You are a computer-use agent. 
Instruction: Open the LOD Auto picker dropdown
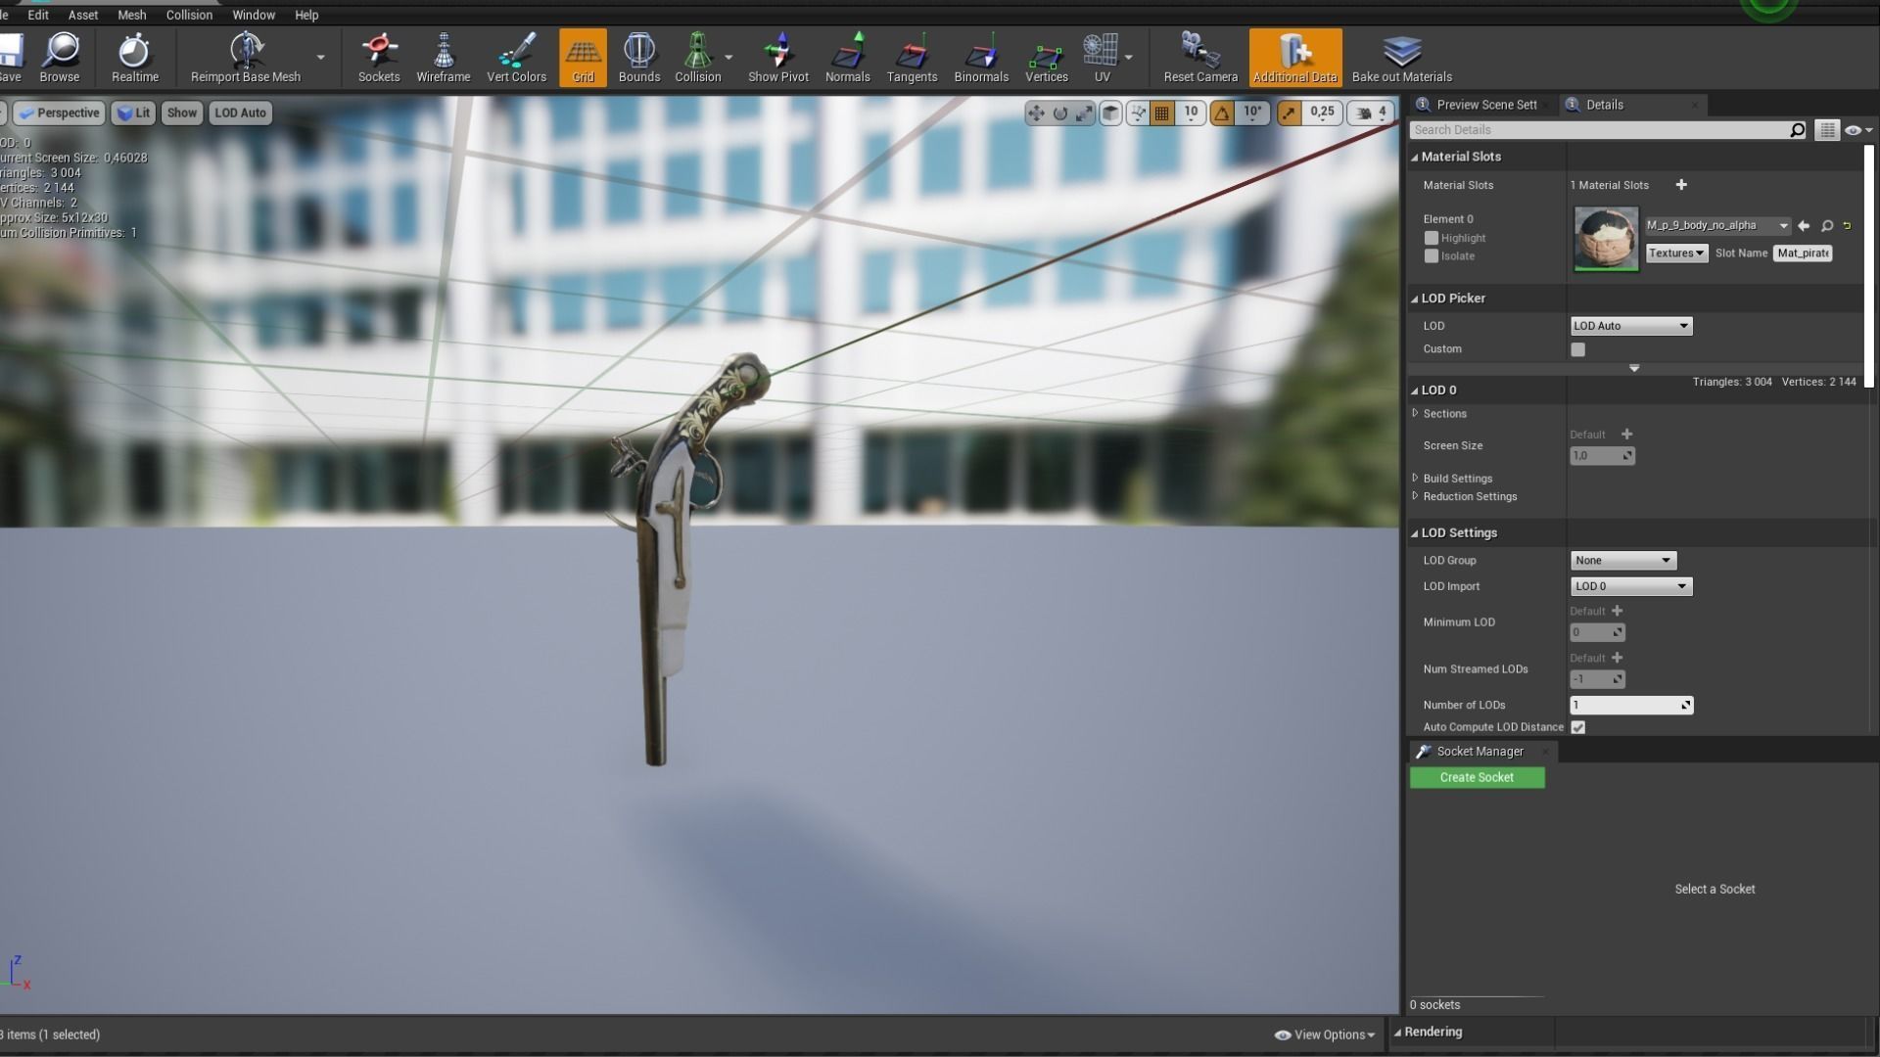click(x=1630, y=326)
